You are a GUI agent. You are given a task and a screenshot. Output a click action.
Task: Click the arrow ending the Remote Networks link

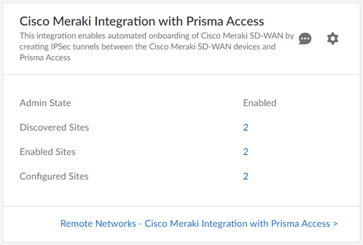pyautogui.click(x=335, y=223)
